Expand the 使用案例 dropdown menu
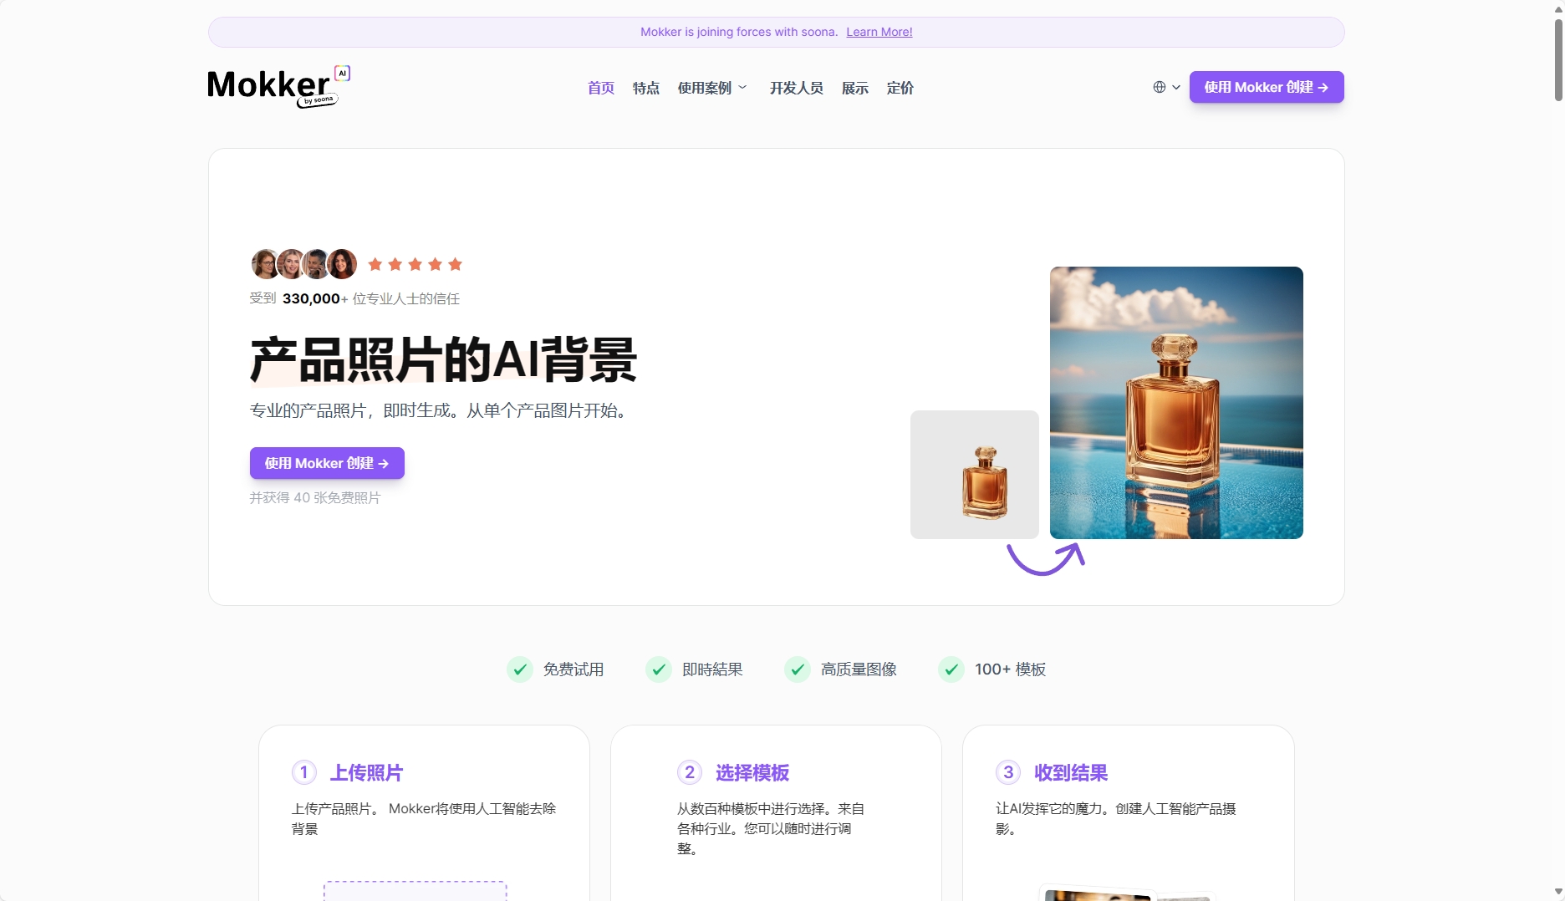 712,88
